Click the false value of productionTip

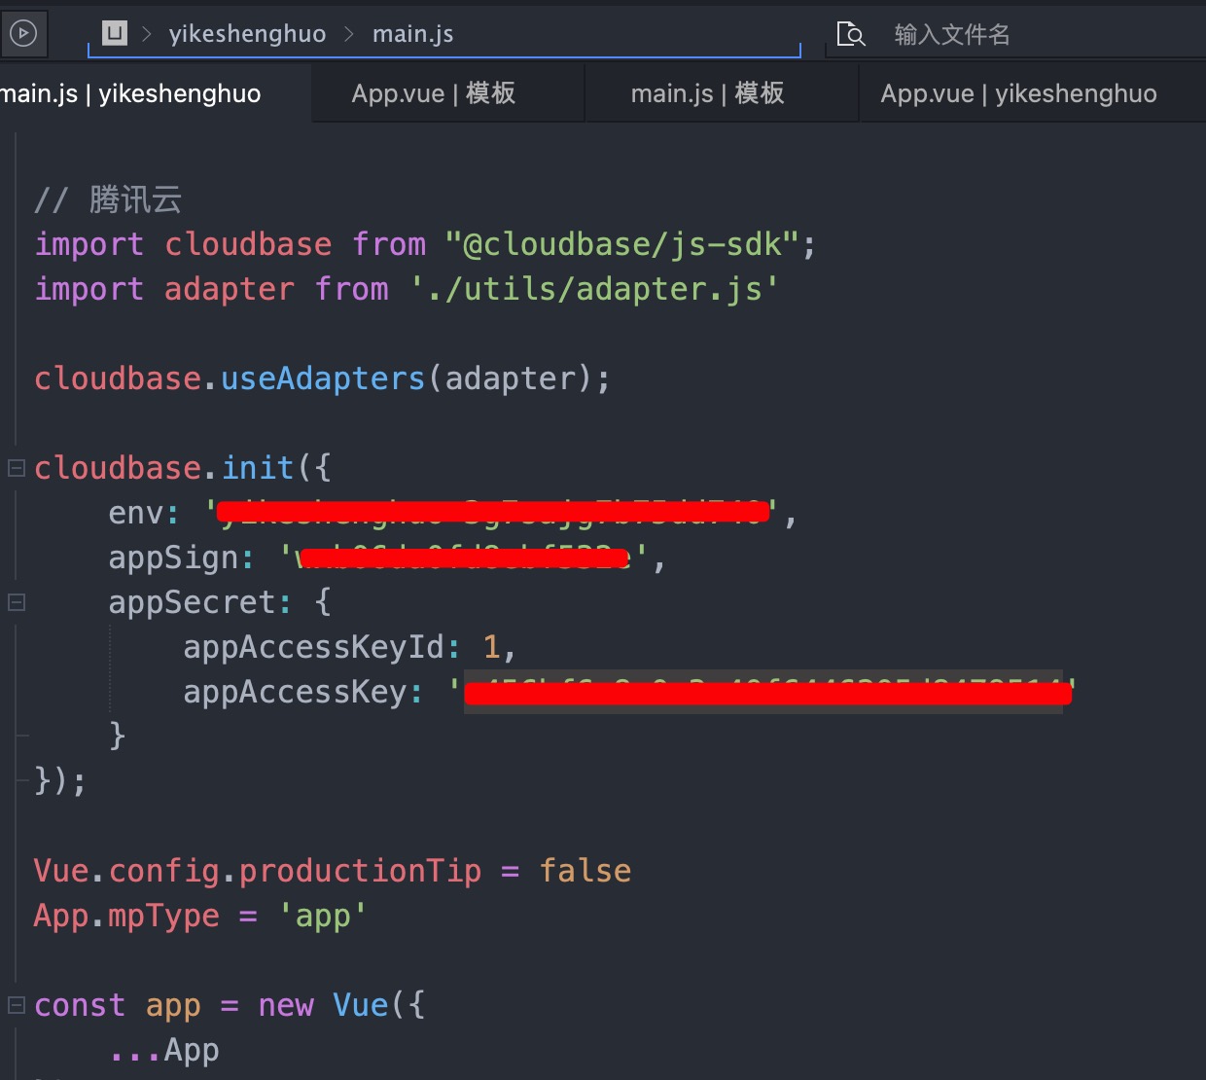click(x=585, y=871)
